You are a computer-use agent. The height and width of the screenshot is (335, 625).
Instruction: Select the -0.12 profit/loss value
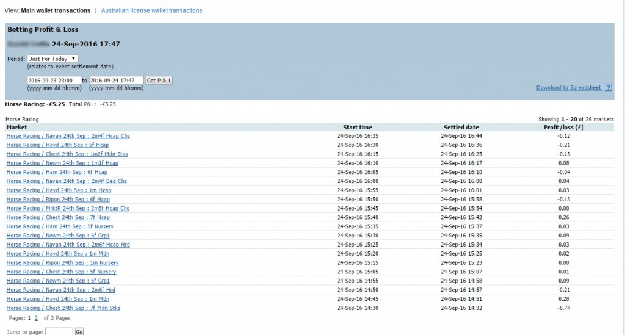[563, 136]
